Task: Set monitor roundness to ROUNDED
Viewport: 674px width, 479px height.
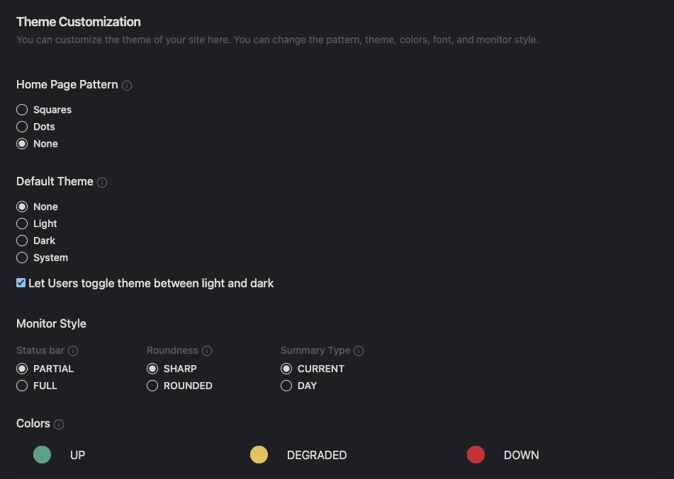Action: [152, 386]
